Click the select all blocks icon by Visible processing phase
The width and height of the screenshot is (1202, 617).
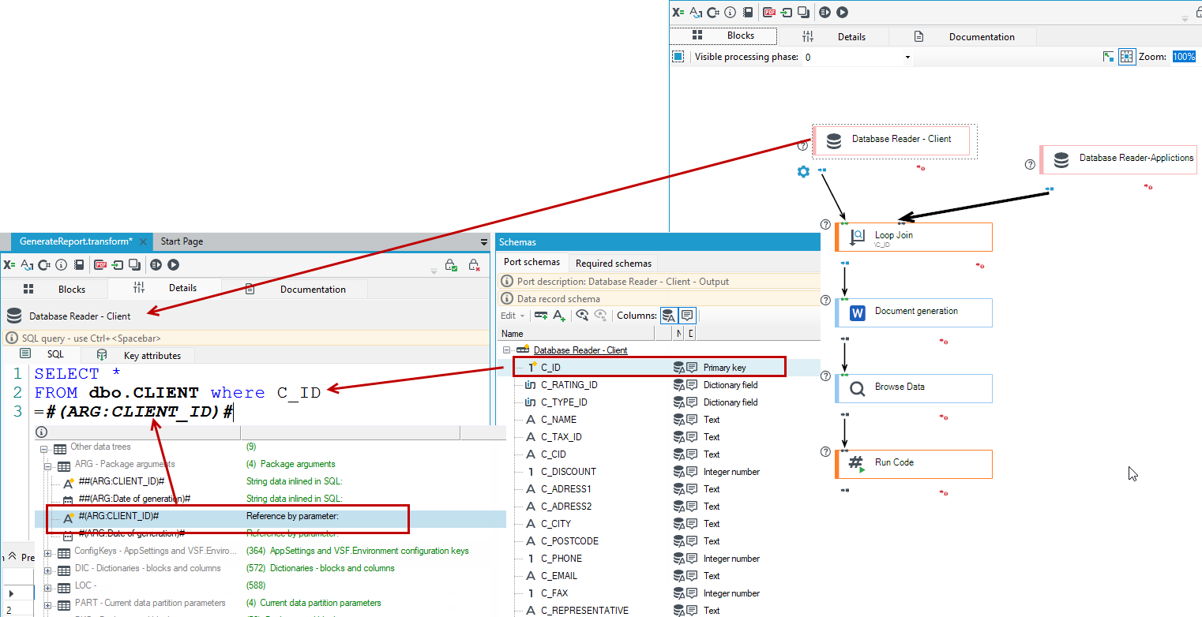pos(678,57)
